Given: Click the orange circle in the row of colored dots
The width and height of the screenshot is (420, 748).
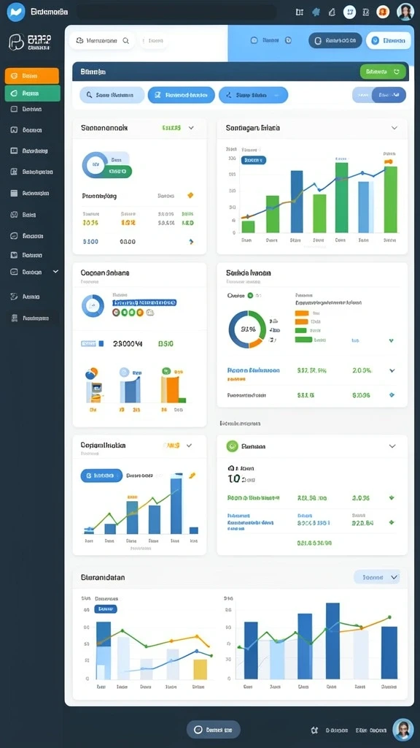Looking at the screenshot, I should pos(139,313).
